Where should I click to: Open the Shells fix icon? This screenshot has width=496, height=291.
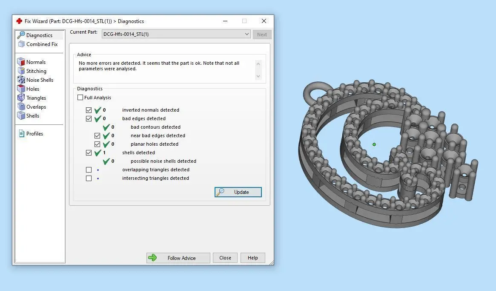(x=21, y=115)
